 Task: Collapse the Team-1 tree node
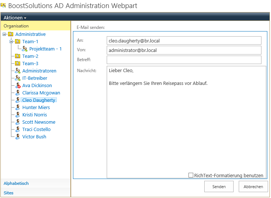click(x=11, y=42)
